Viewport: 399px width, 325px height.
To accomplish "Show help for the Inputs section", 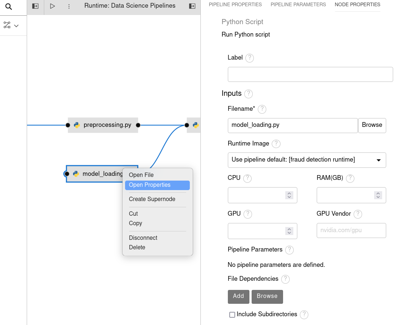I will 249,94.
